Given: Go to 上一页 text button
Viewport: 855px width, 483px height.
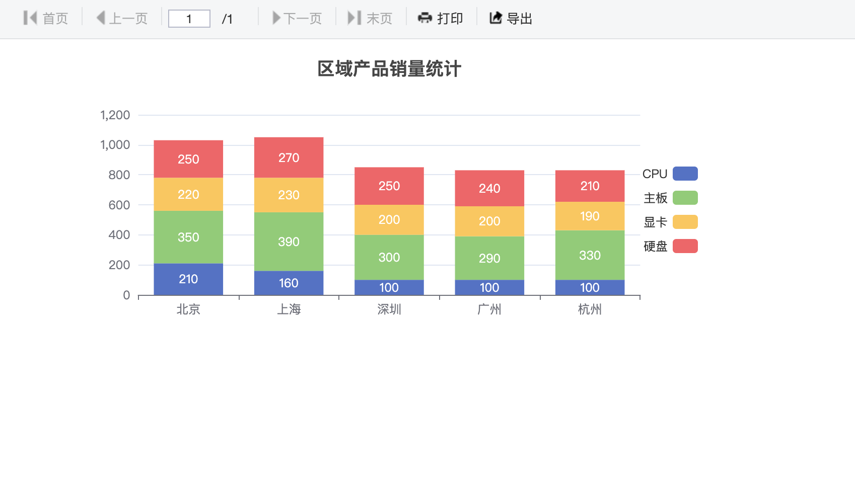Looking at the screenshot, I should (x=128, y=19).
